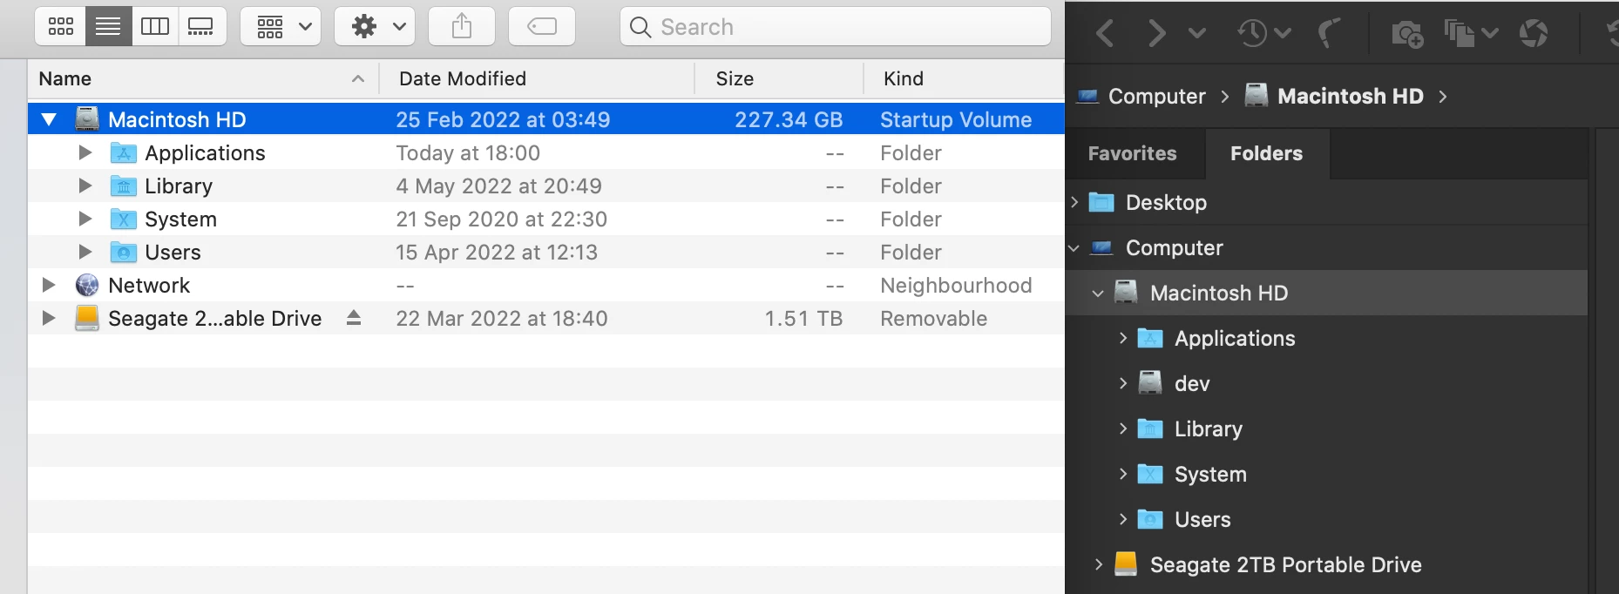
Task: Open in Camera Raw aperture icon
Action: tap(1534, 33)
